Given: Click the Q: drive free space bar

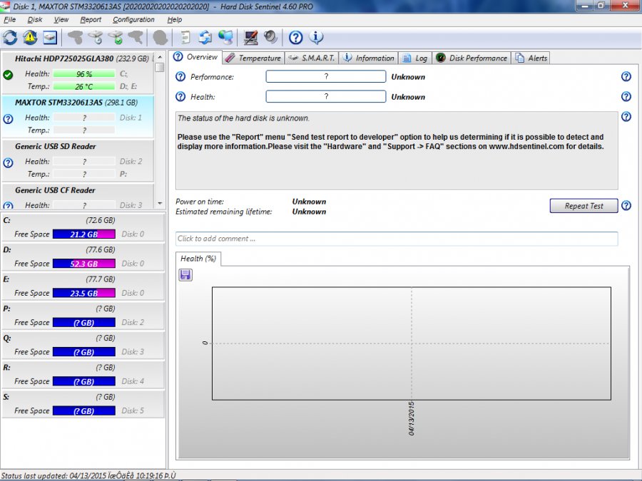Looking at the screenshot, I should (84, 352).
